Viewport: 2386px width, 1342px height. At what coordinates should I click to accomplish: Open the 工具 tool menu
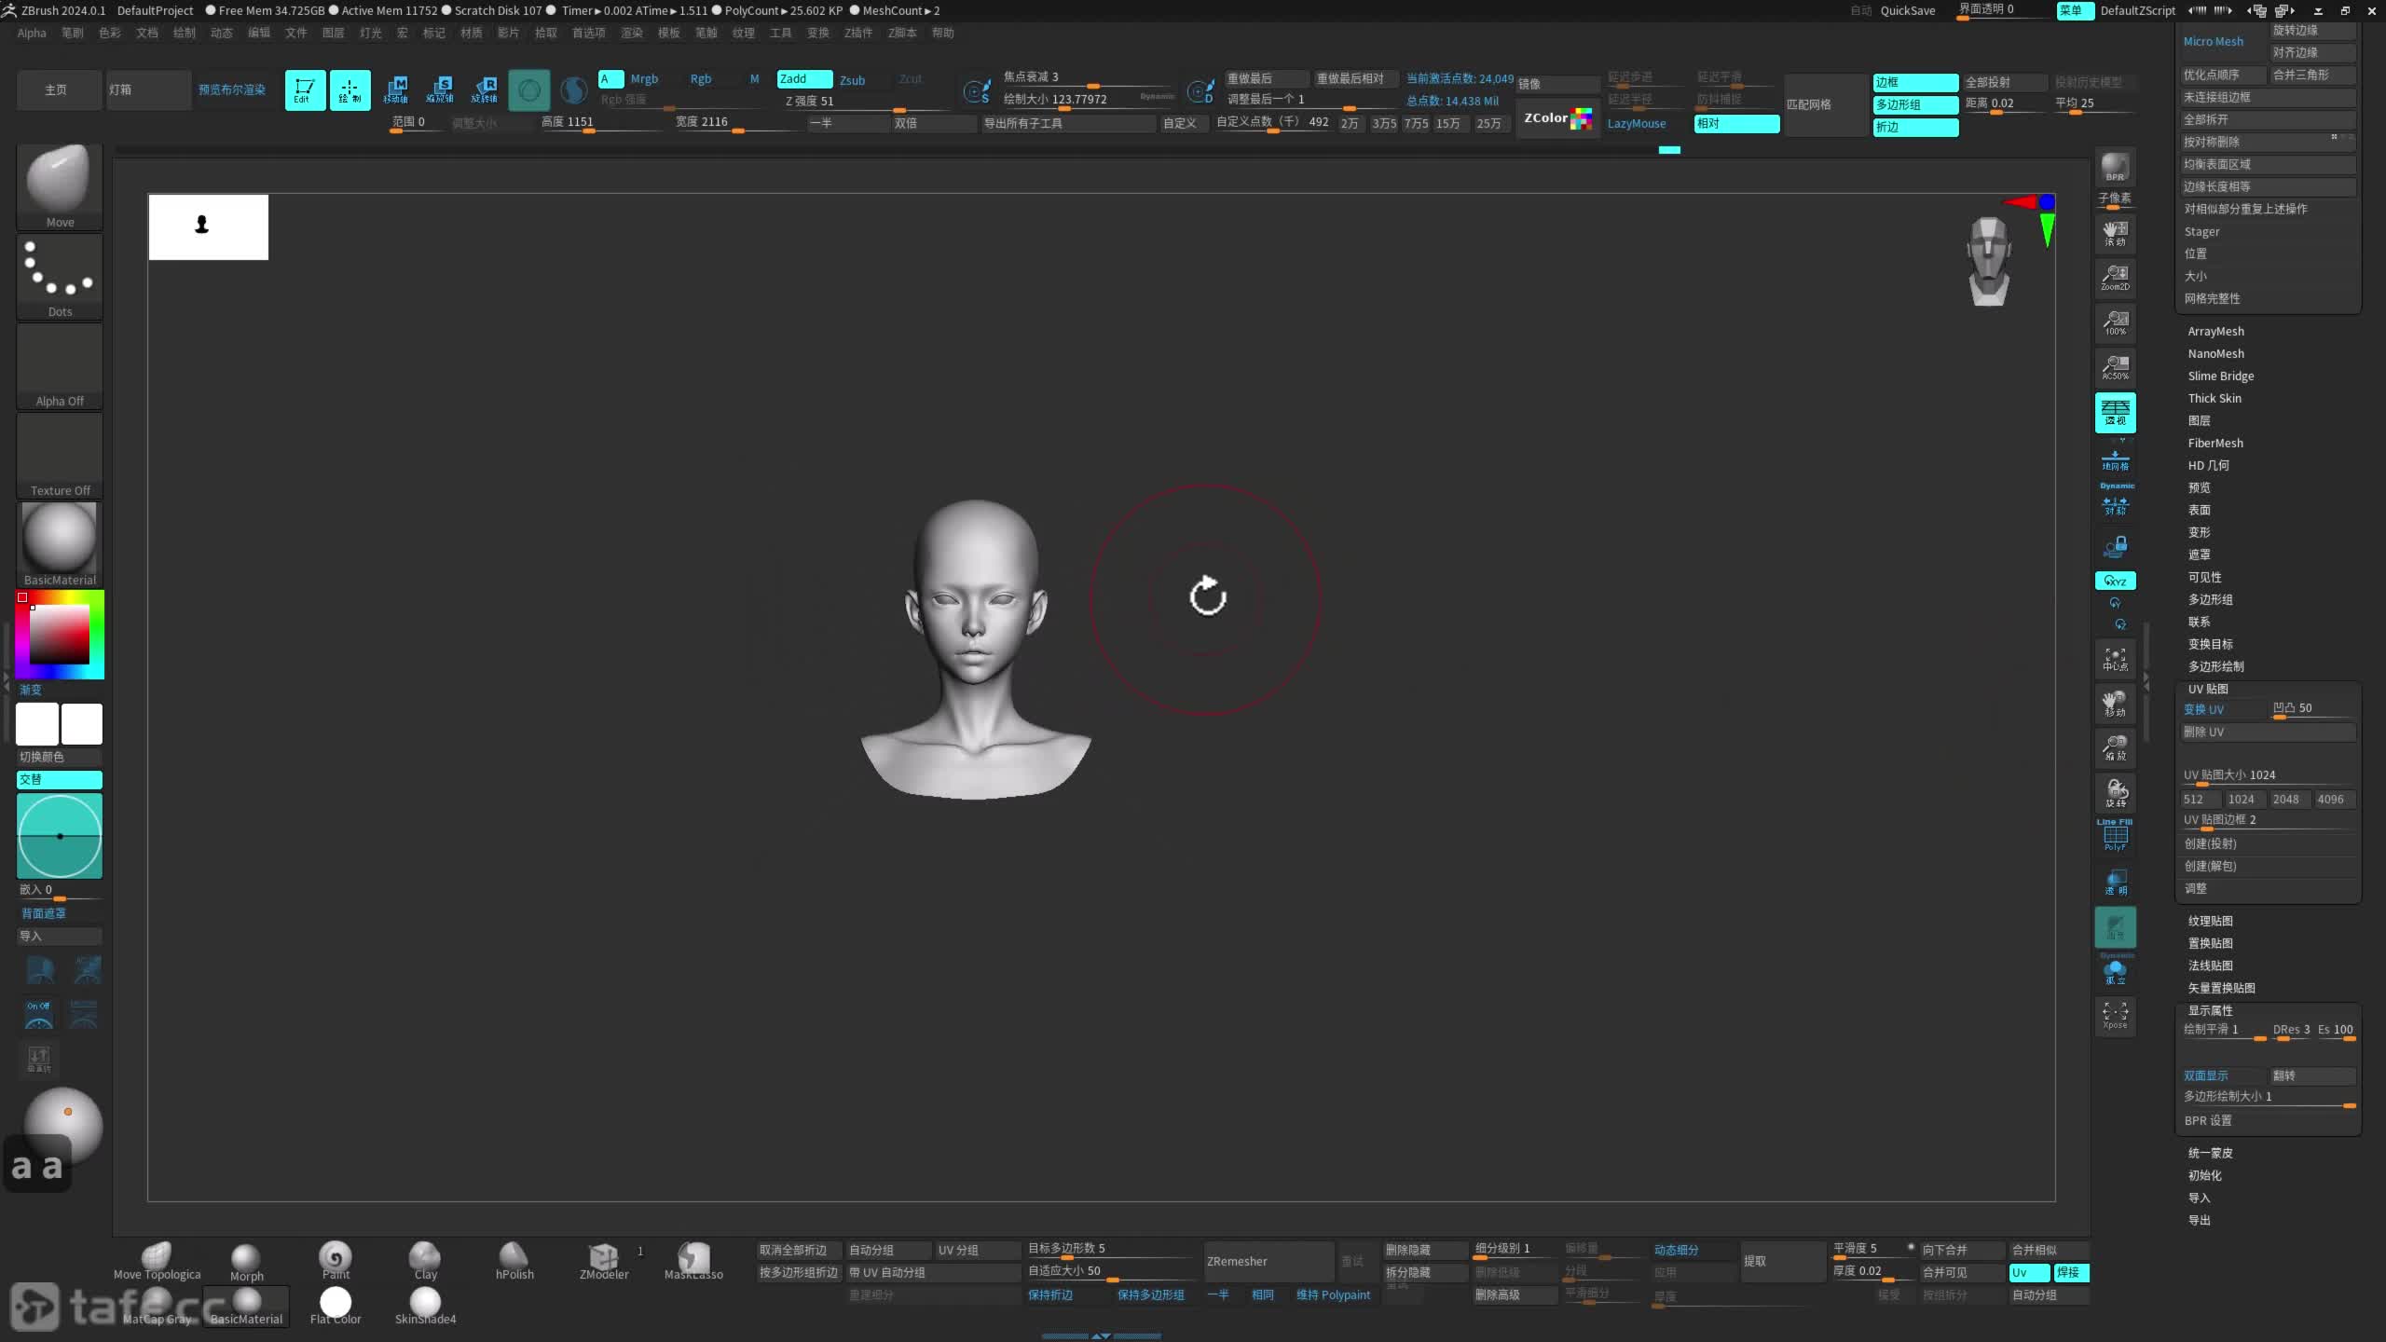pos(781,33)
